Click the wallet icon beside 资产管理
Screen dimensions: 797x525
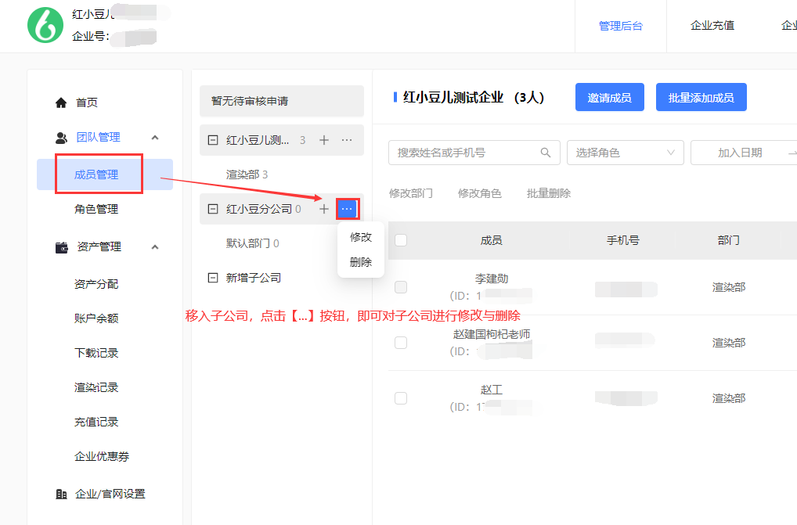[62, 247]
